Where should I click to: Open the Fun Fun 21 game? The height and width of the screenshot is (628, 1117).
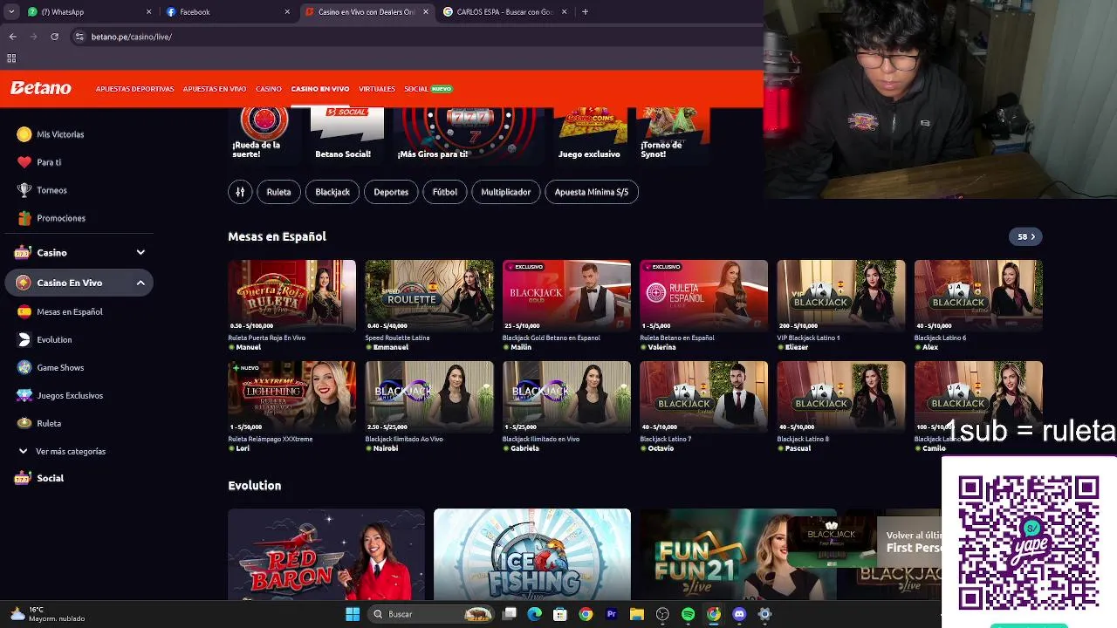(714, 555)
